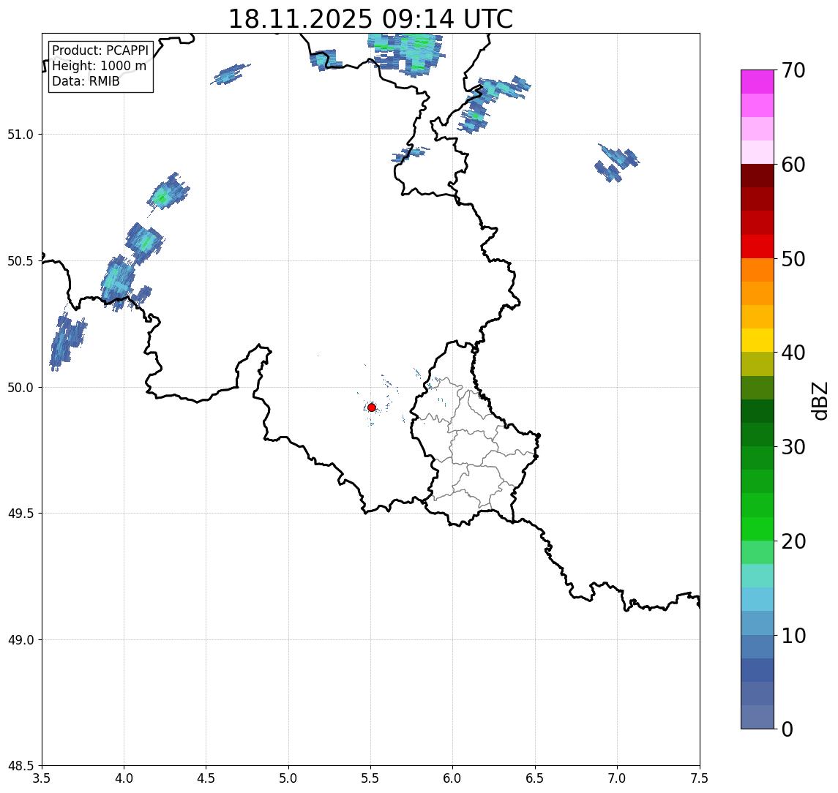
Task: Click the magenta top swatch of colorbar
Action: [757, 82]
